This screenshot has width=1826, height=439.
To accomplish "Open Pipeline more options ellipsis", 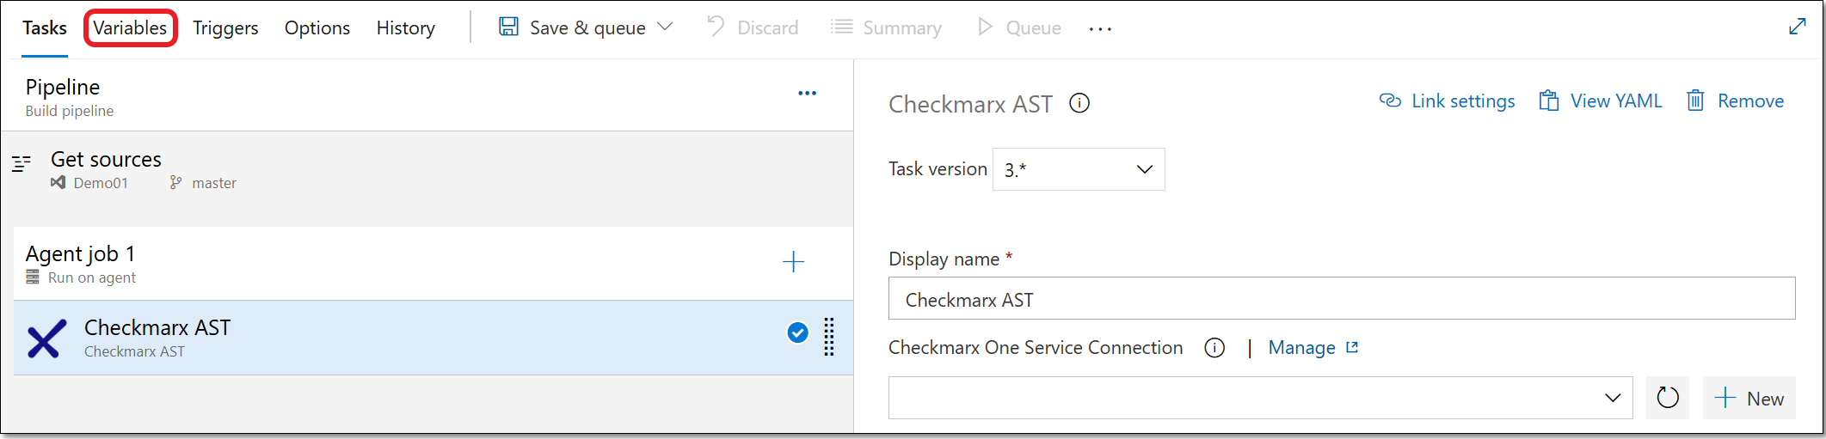I will [x=807, y=93].
